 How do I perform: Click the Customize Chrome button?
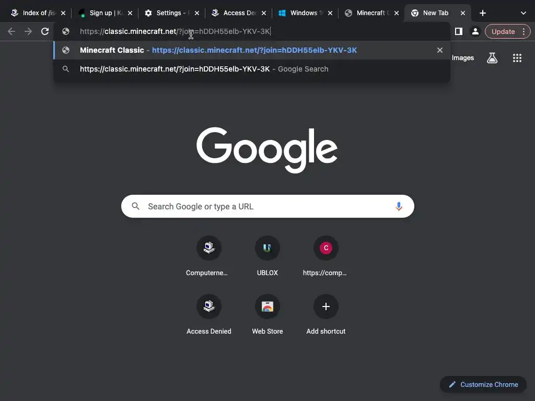coord(483,384)
